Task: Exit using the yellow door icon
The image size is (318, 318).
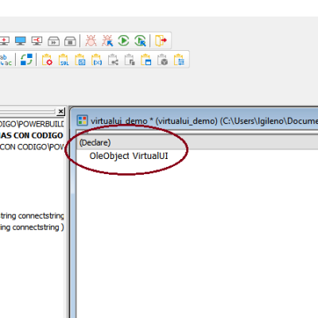Action: pyautogui.click(x=161, y=41)
